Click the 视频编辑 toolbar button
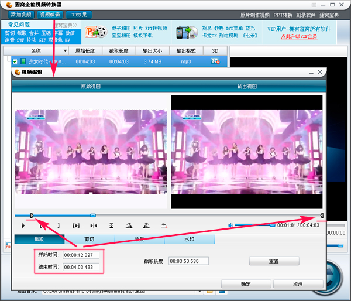Image resolution: width=351 pixels, height=301 pixels. (x=50, y=15)
